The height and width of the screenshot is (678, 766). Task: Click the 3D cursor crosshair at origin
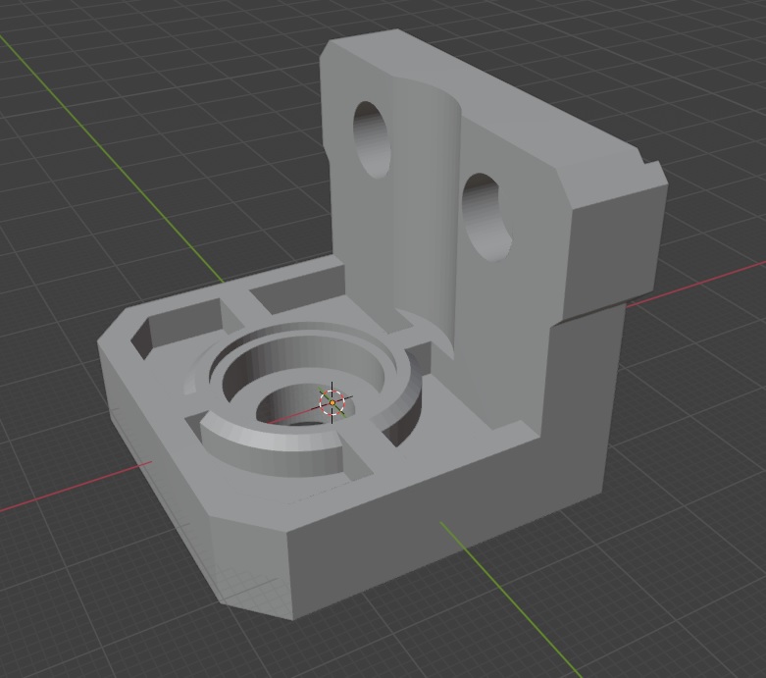pos(332,402)
